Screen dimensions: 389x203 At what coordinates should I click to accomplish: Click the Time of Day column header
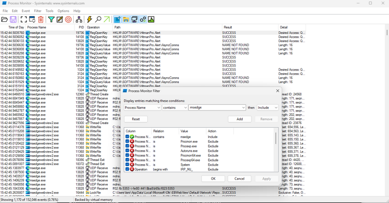coord(12,28)
